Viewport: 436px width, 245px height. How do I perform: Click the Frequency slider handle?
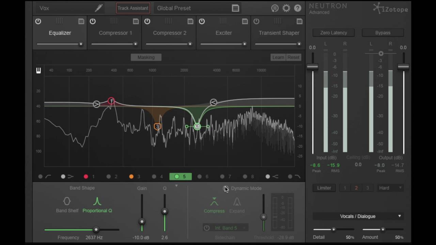tap(96, 230)
